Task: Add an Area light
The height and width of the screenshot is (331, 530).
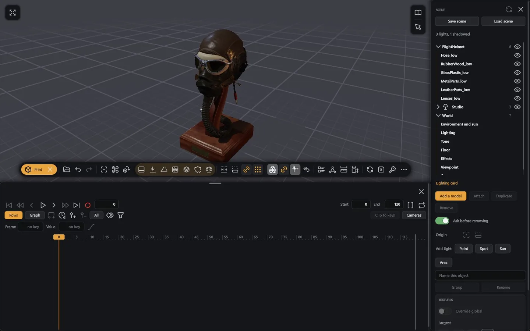Action: (x=444, y=263)
